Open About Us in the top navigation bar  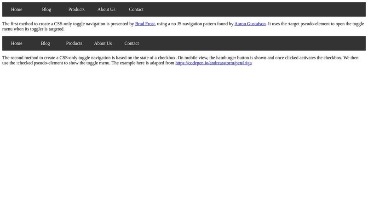(x=106, y=9)
